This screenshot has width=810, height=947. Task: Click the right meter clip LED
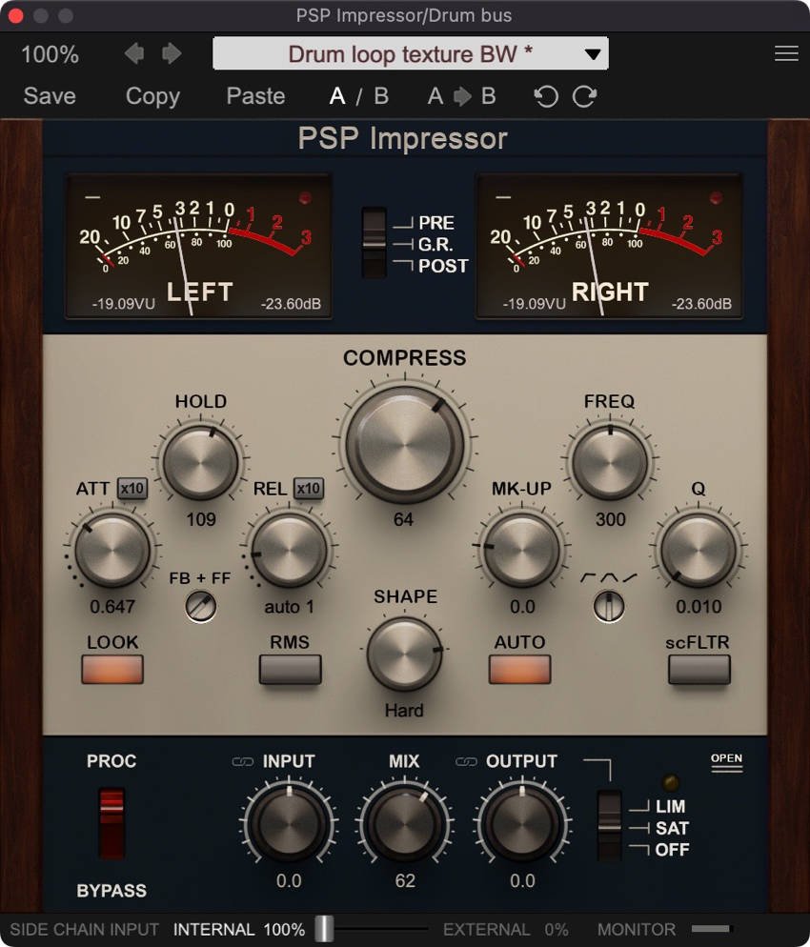click(716, 197)
